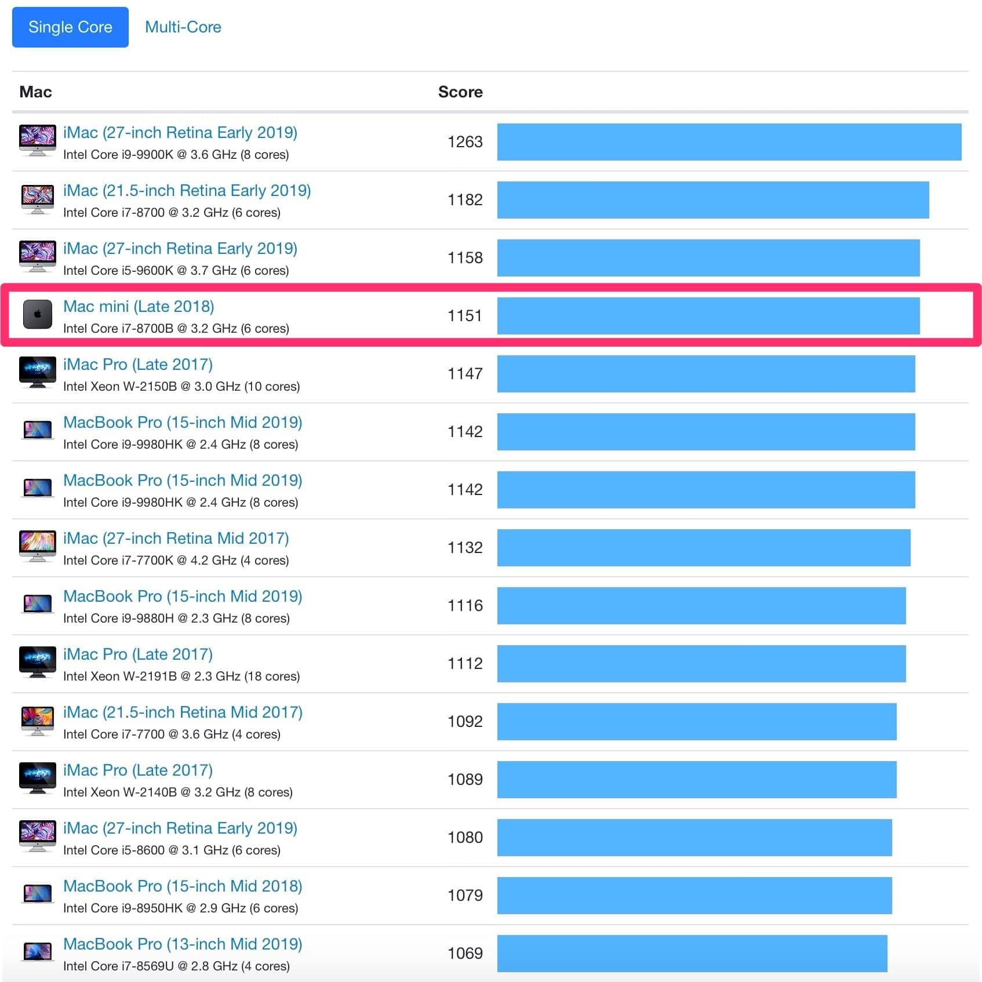Open the MacBook Pro link above i9-9880H
This screenshot has height=982, width=982.
click(183, 597)
